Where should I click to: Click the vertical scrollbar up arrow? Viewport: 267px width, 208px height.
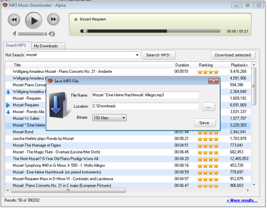(x=254, y=65)
